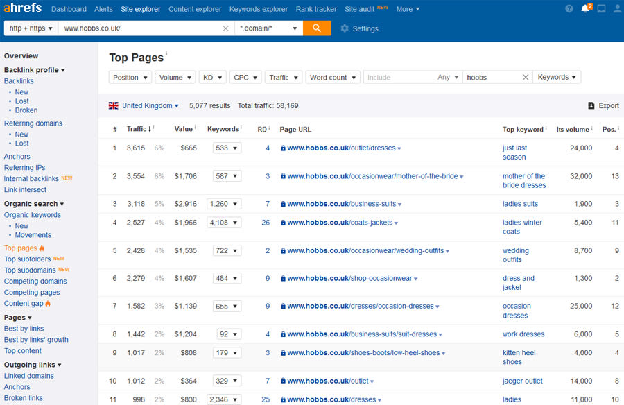Click the Include filter input
Image resolution: width=624 pixels, height=405 pixels.
point(399,77)
